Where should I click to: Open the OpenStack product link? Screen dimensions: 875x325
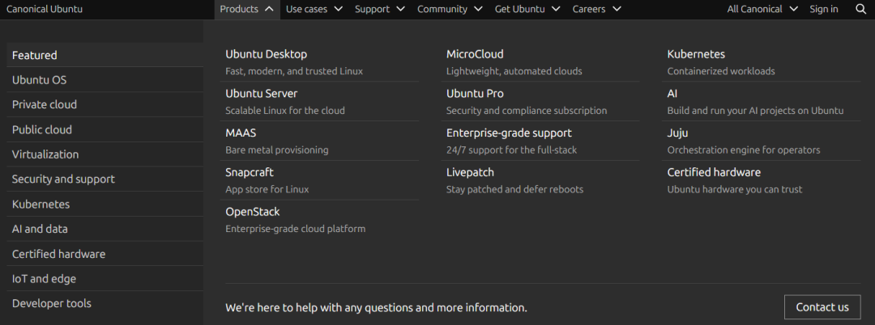(253, 212)
